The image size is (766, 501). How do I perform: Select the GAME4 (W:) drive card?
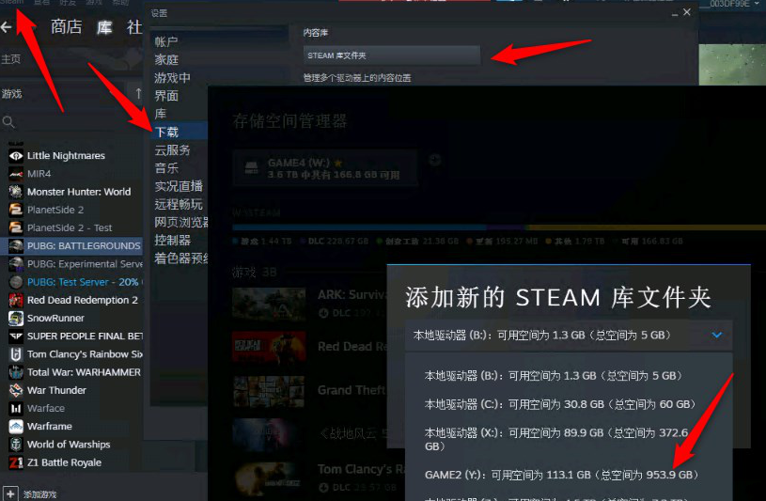point(325,168)
